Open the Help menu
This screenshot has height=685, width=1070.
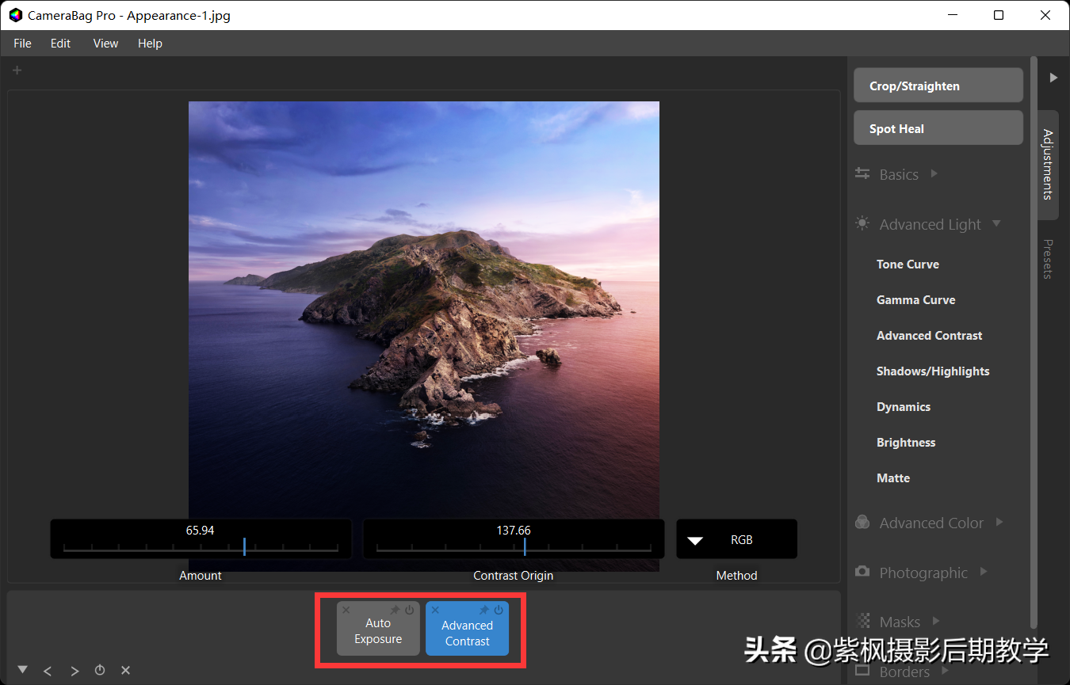coord(150,44)
